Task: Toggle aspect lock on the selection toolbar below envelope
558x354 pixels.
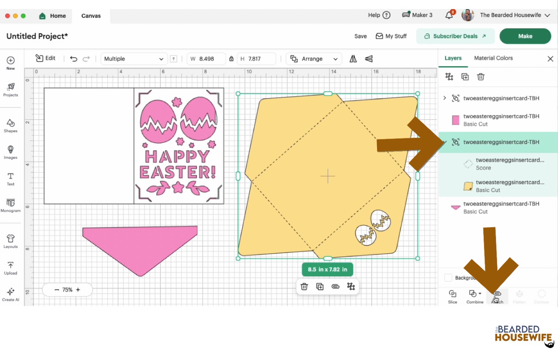Action: (335, 286)
